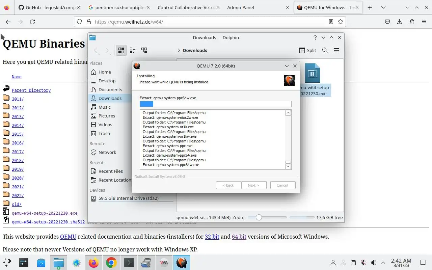Switch to pentium sukhoi Google tab
The height and width of the screenshot is (270, 432).
118,7
